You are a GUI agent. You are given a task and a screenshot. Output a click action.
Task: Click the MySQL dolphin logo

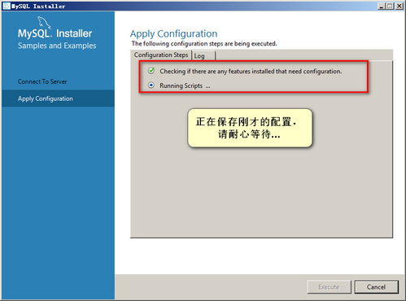click(x=44, y=22)
